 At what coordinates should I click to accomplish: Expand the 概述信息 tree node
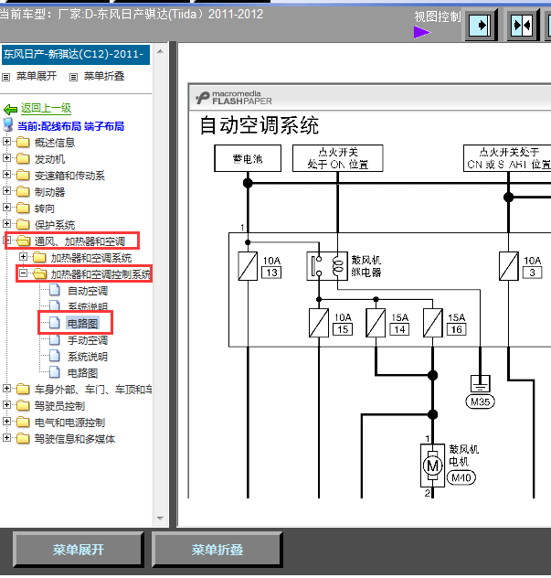tap(6, 141)
